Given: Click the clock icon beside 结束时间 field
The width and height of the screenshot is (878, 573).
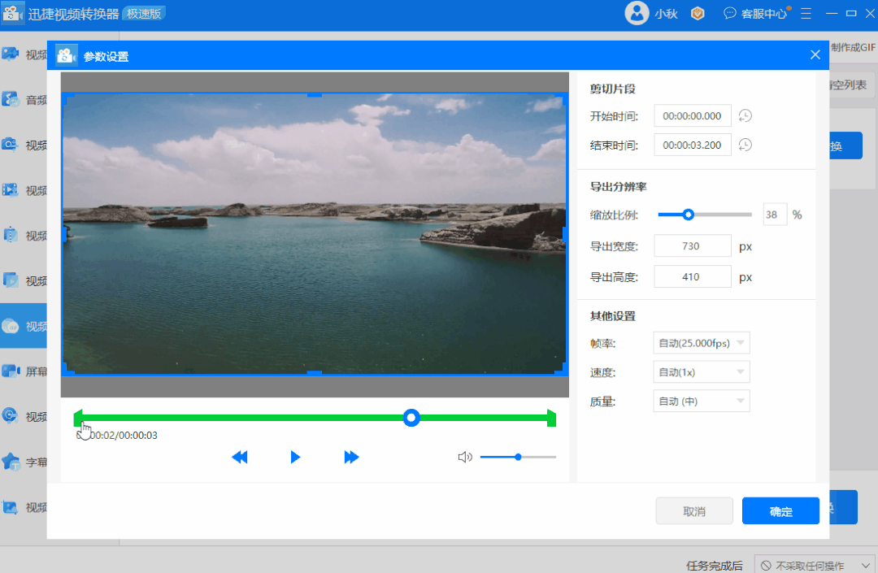Looking at the screenshot, I should tap(745, 145).
